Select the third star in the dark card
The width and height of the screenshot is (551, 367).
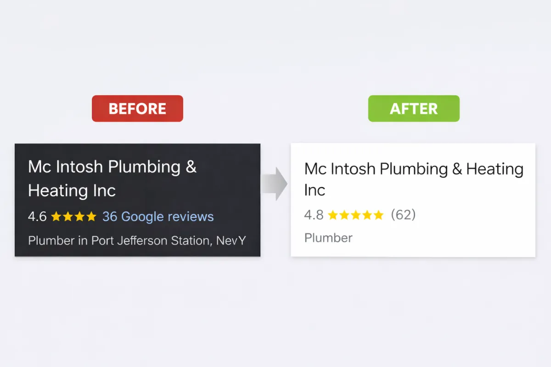[x=80, y=217]
